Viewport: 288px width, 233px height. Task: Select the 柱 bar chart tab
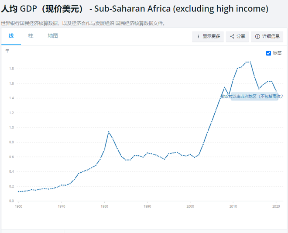(31, 36)
